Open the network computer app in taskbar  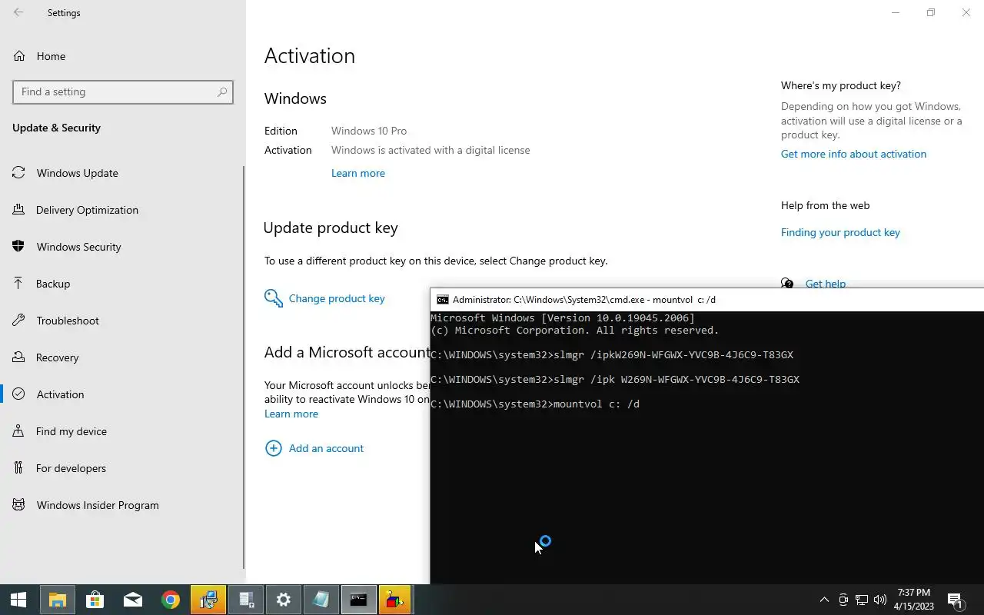(x=208, y=600)
